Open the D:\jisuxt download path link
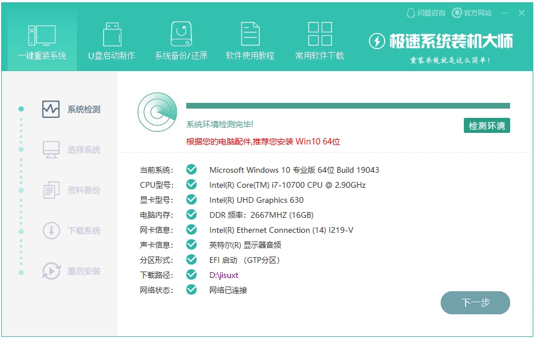 coord(224,275)
